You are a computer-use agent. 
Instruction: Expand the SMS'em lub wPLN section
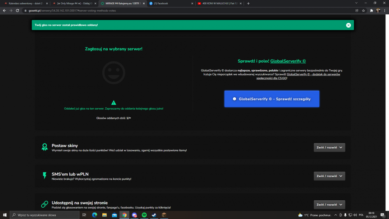[329, 176]
